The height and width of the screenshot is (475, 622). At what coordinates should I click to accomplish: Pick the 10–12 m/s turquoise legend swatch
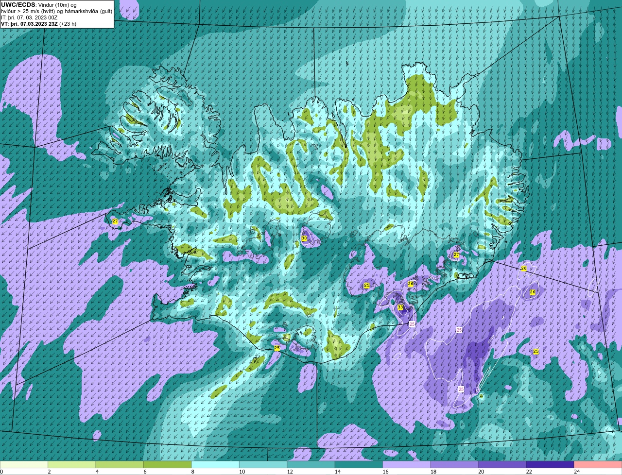263,465
